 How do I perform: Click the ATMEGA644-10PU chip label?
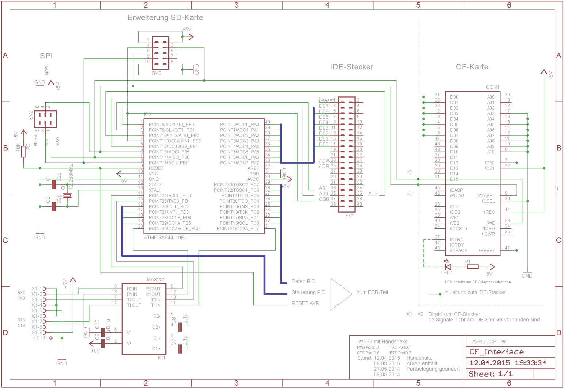tap(165, 237)
